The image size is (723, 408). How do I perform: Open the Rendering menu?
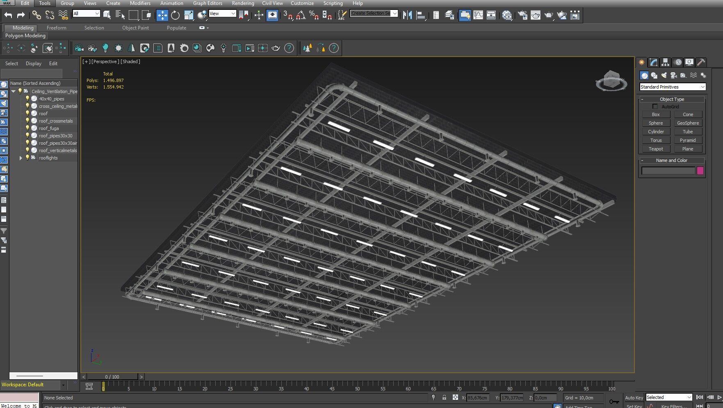click(x=243, y=3)
